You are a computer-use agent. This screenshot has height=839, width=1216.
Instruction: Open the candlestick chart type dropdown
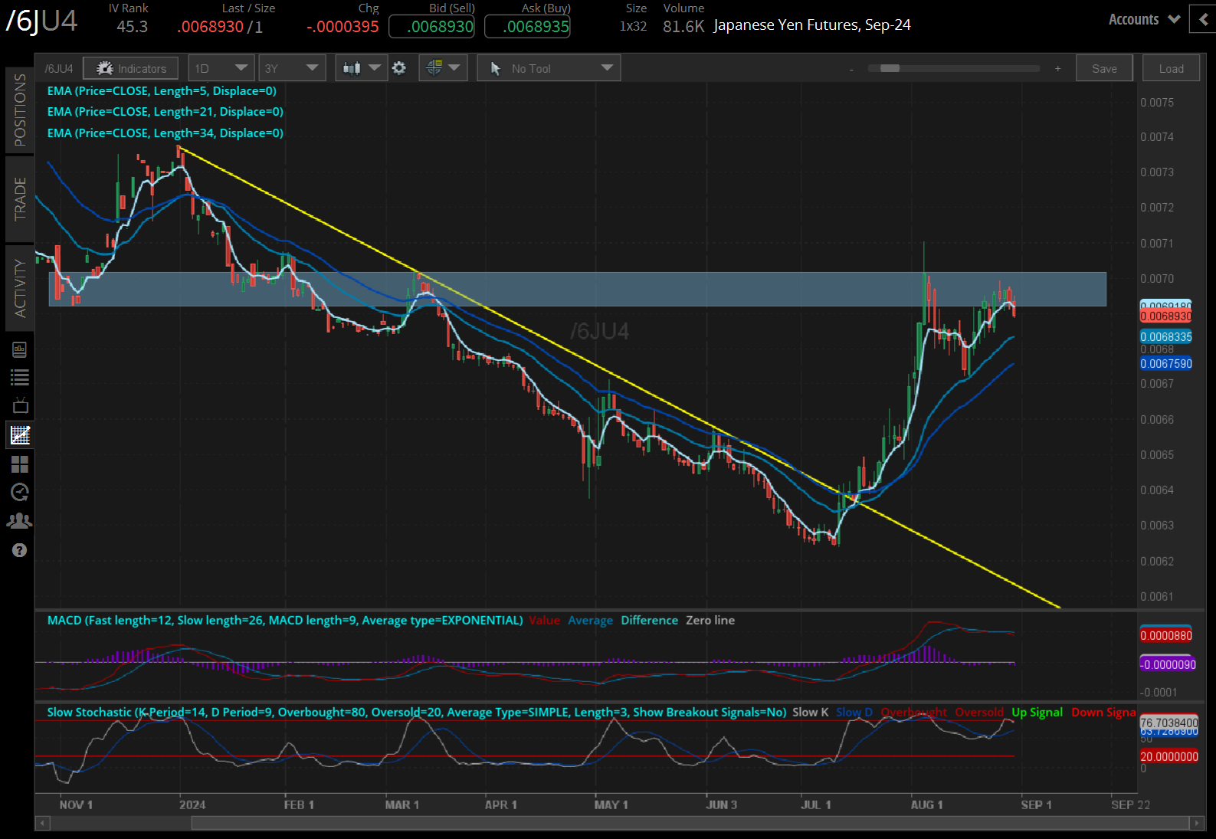click(361, 68)
